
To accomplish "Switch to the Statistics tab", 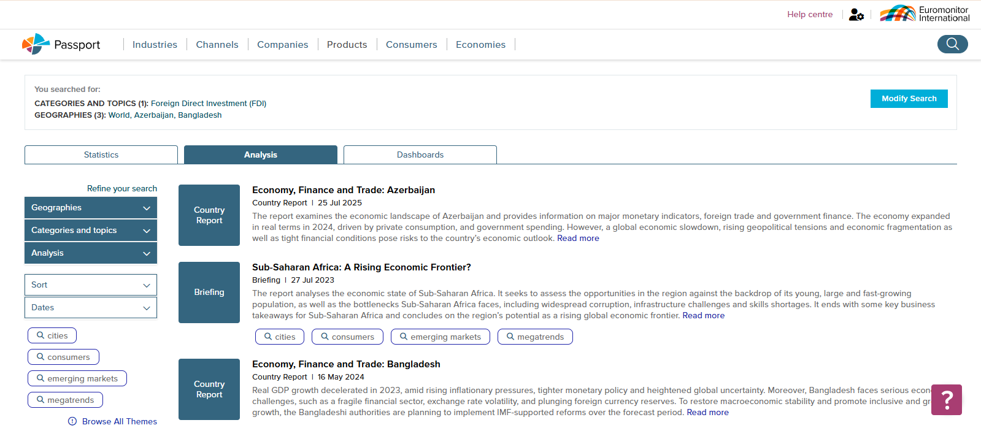I will [x=101, y=155].
